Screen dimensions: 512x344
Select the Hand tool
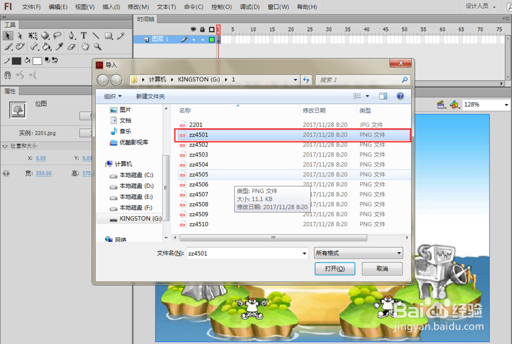(85, 47)
